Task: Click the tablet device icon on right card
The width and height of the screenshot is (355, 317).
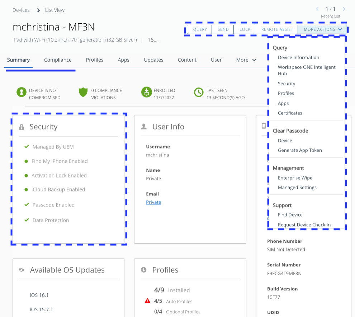Action: click(x=264, y=126)
